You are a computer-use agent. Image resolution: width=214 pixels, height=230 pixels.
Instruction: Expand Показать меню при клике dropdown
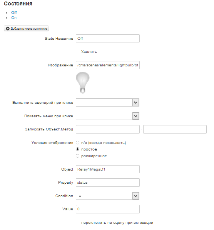point(107,116)
